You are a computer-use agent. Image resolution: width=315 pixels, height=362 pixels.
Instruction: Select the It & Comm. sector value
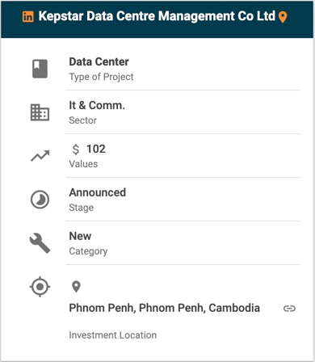click(x=97, y=105)
